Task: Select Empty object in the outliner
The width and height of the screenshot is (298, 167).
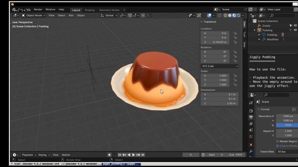Action: (266, 26)
